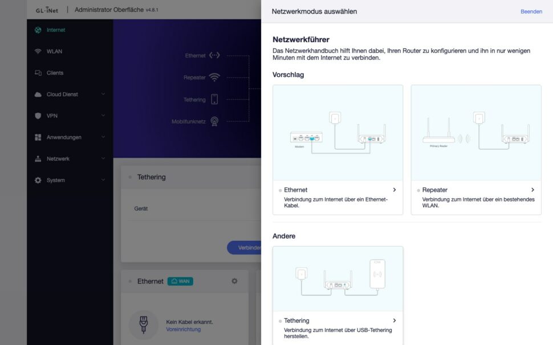The width and height of the screenshot is (553, 345).
Task: Click the Tethering phone icon in diagram
Action: tap(214, 99)
